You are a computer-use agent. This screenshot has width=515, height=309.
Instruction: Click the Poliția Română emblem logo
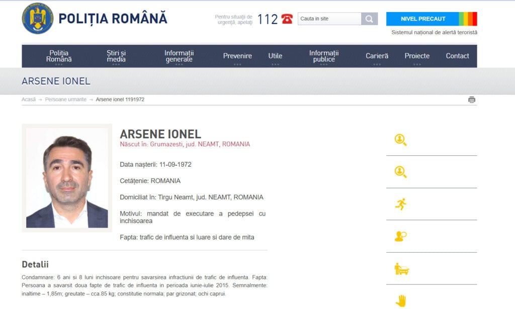click(37, 19)
